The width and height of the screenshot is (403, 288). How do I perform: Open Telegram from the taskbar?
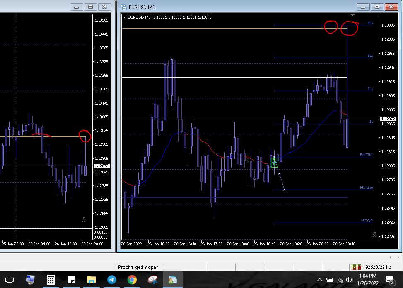click(111, 280)
